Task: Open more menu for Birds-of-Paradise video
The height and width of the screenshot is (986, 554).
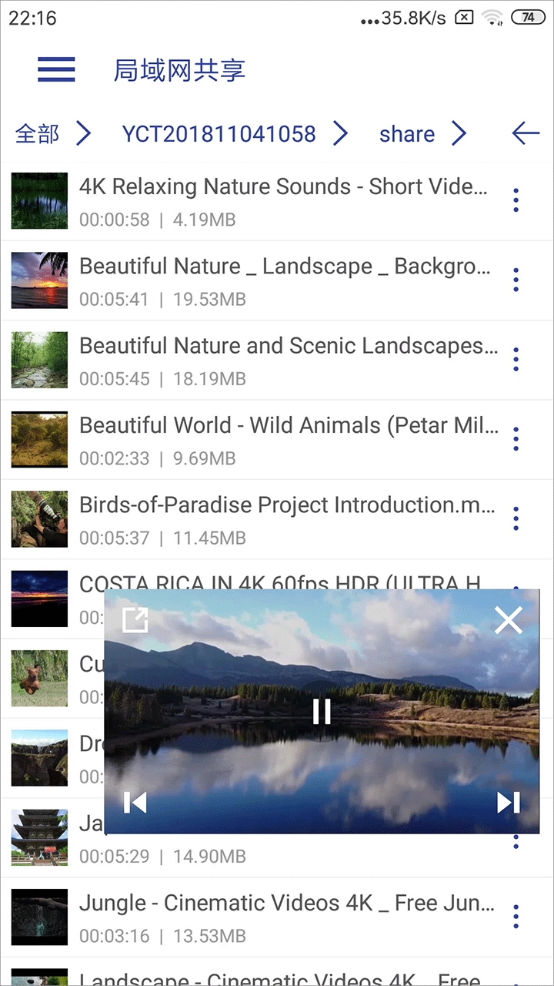Action: pos(516,518)
